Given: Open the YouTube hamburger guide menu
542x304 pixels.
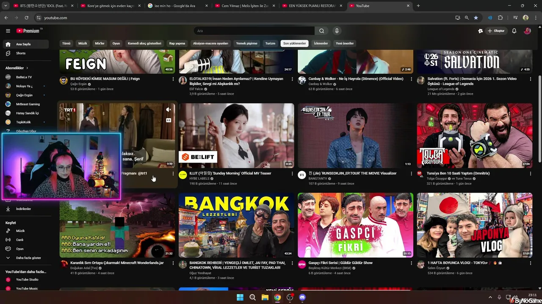Looking at the screenshot, I should click(x=8, y=31).
